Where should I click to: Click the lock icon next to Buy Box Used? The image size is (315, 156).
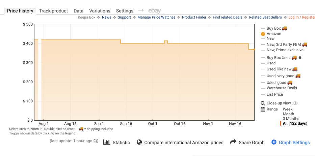point(300,58)
